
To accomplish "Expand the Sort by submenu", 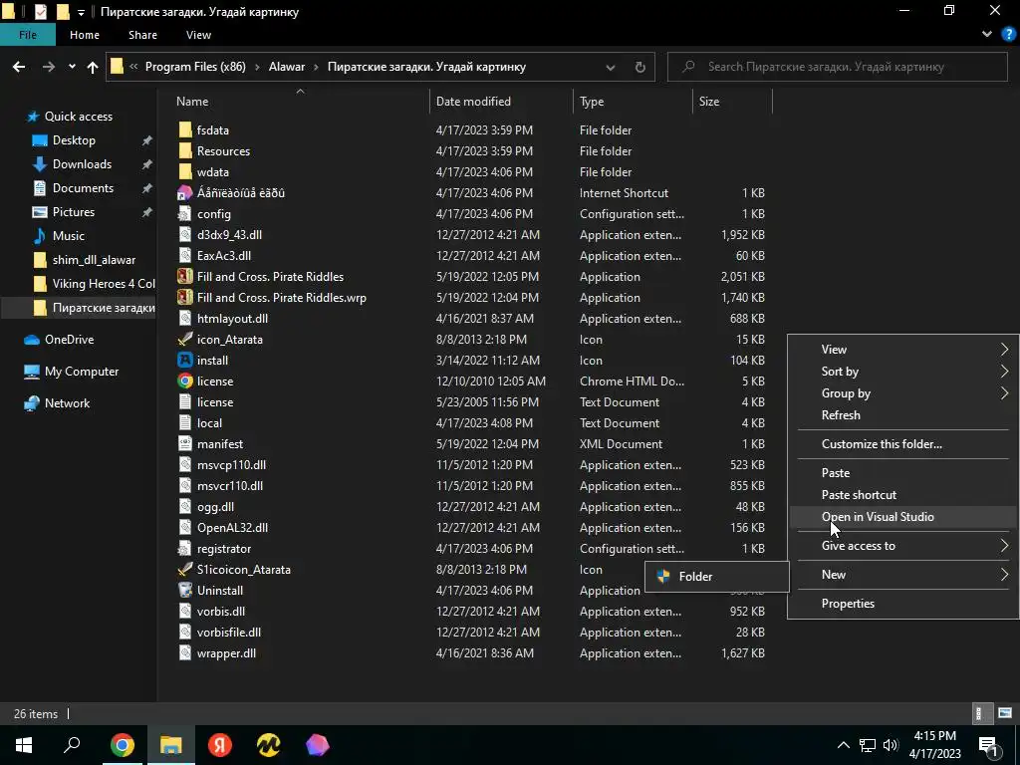I will pyautogui.click(x=1005, y=372).
